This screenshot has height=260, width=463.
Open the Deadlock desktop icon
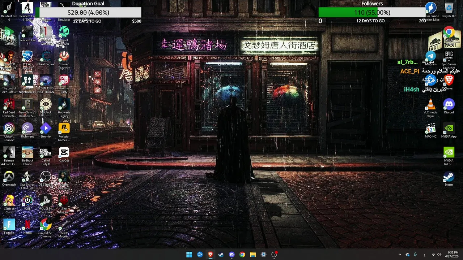click(46, 106)
